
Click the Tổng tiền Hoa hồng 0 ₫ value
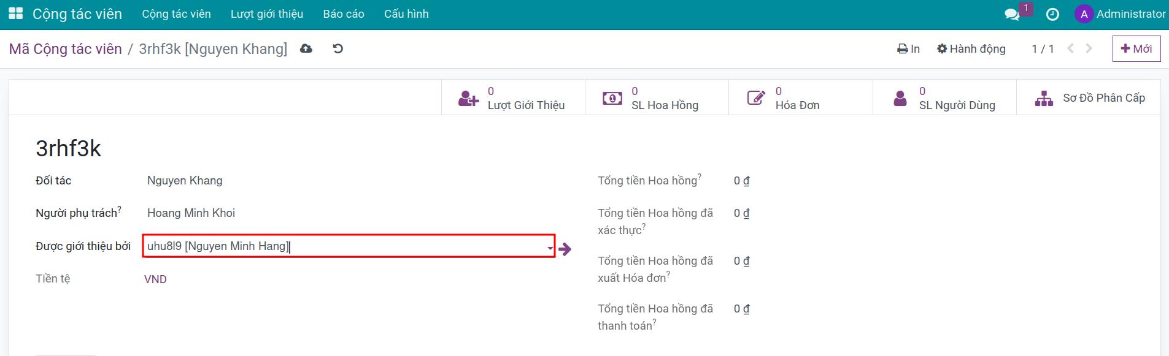[x=742, y=181]
